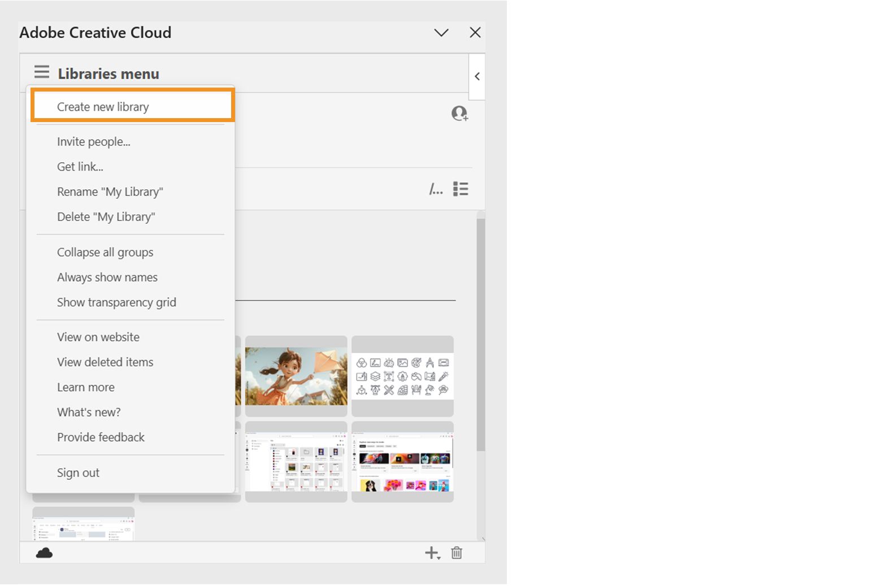Open the girl with kite thumbnail
Image resolution: width=877 pixels, height=586 pixels.
pos(296,376)
